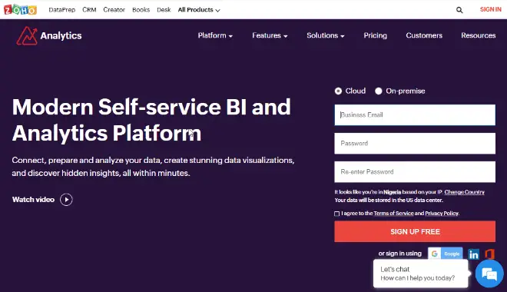Open the Pricing page
Image resolution: width=507 pixels, height=292 pixels.
pos(375,35)
